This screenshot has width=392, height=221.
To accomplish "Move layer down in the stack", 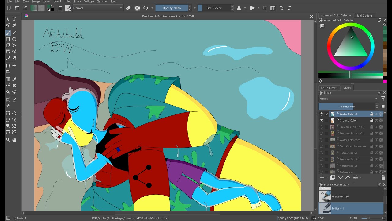I will pyautogui.click(x=340, y=177).
